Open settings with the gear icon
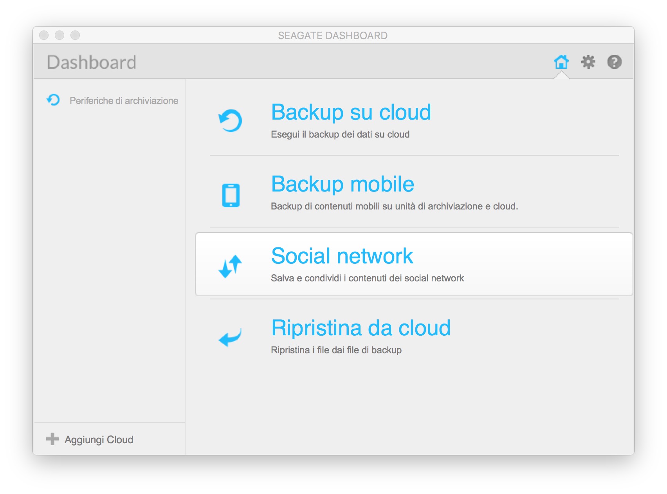Screen dimensions: 667x494 click(x=588, y=62)
